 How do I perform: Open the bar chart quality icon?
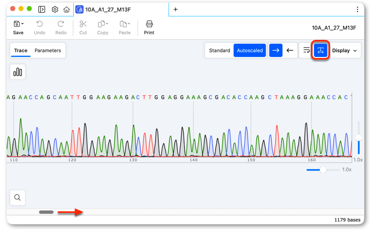[x=18, y=72]
